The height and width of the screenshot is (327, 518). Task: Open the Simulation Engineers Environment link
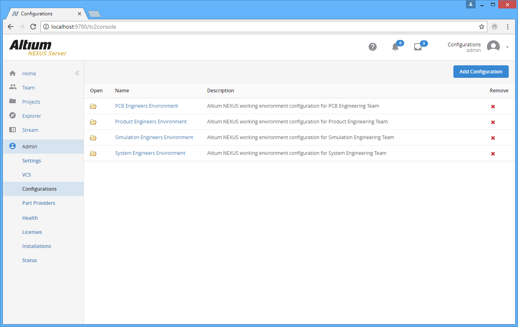click(154, 137)
